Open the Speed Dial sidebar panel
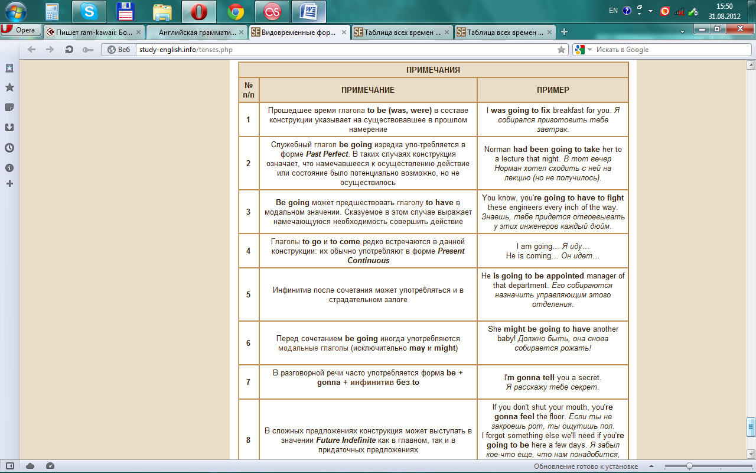Screen dimensions: 756x473 click(x=9, y=68)
